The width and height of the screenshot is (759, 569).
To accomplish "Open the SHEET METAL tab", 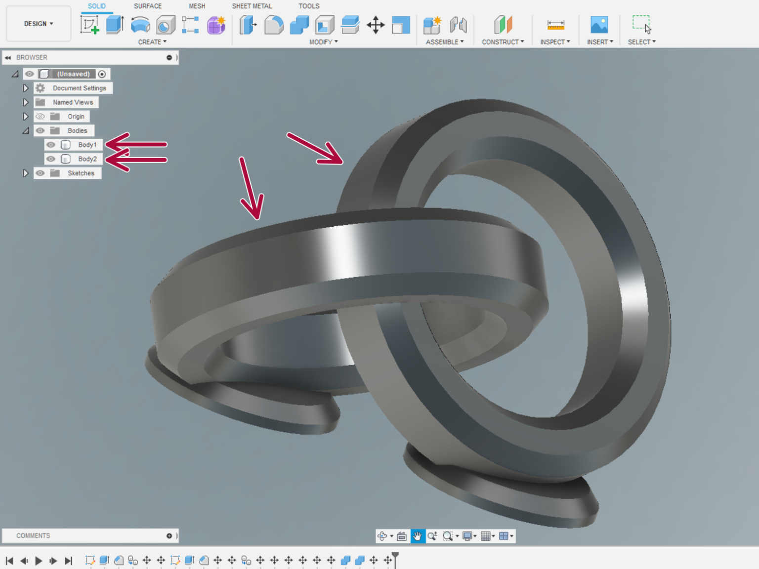I will point(252,6).
